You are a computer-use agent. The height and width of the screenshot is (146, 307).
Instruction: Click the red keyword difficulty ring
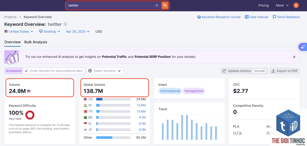point(30,115)
